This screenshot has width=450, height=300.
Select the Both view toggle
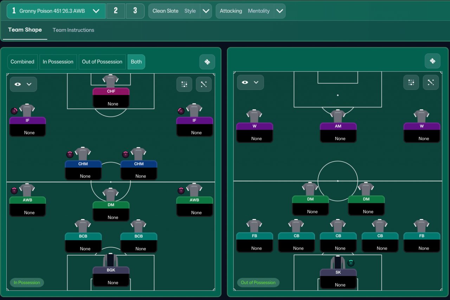[136, 62]
